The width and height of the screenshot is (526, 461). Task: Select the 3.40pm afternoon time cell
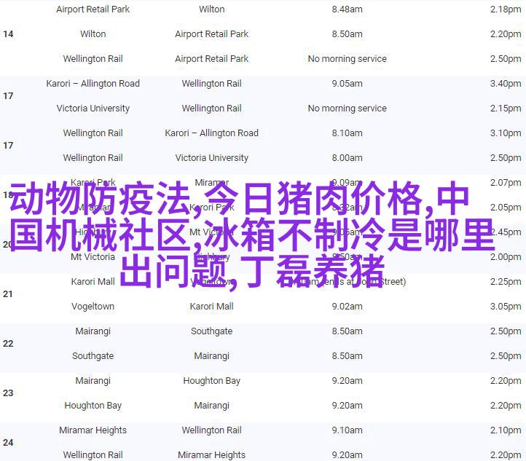pyautogui.click(x=505, y=84)
